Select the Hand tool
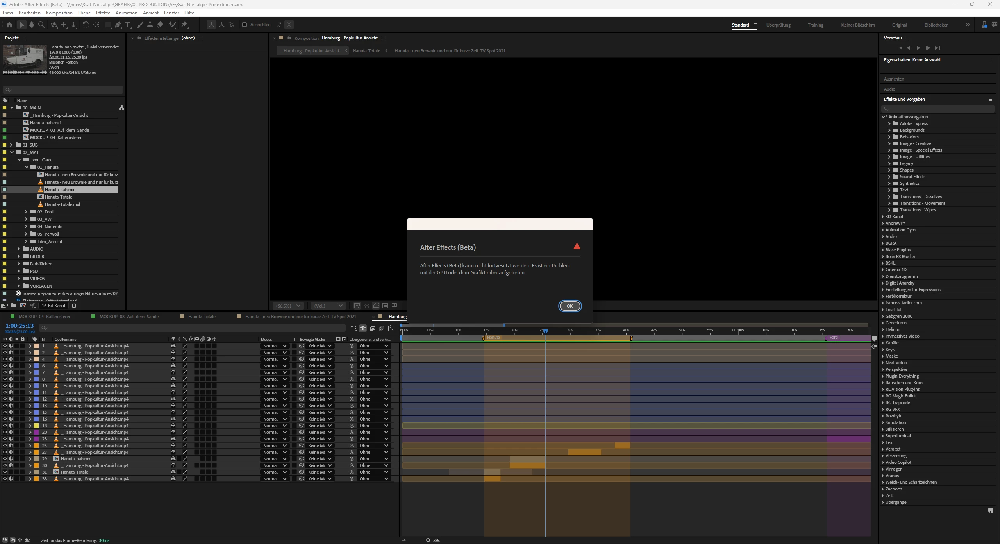This screenshot has width=1000, height=544. [31, 25]
